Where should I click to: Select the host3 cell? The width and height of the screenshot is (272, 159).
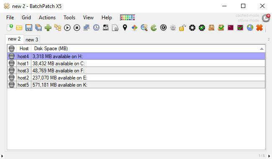pyautogui.click(x=24, y=71)
